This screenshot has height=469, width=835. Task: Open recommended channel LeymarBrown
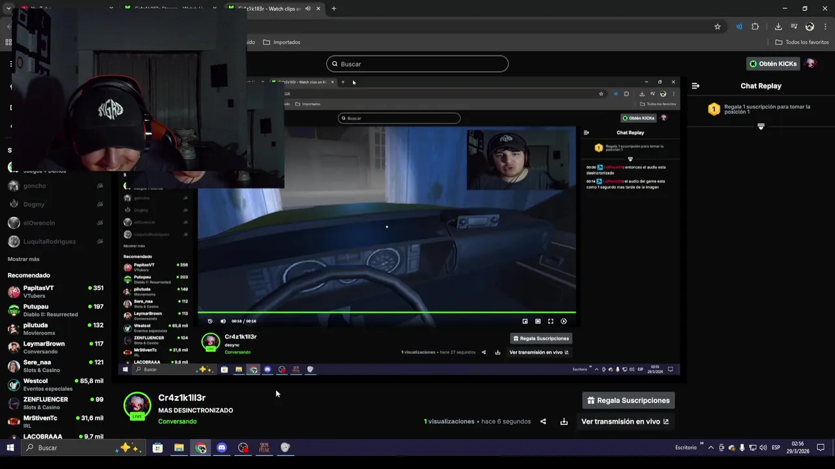55,347
